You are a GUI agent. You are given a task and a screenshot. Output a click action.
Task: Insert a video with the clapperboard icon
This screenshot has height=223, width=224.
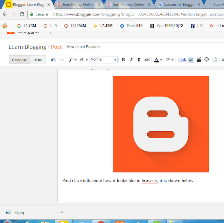click(x=199, y=60)
